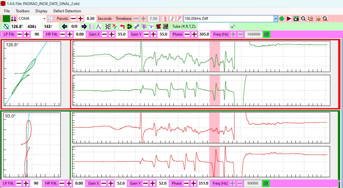Click the solid green square indicator
This screenshot has width=343, height=188.
(6, 19)
